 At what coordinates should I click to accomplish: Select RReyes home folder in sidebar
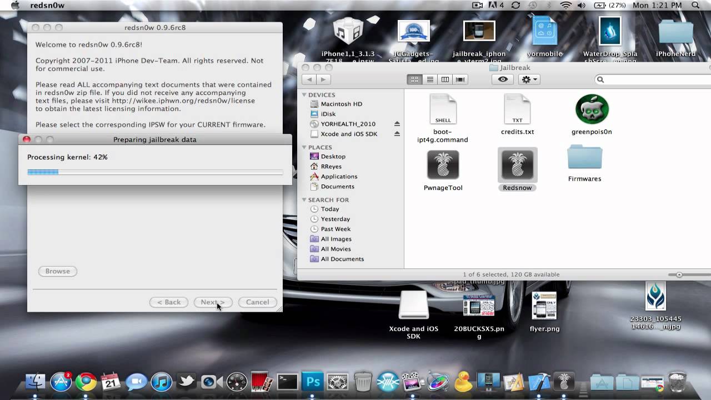331,167
